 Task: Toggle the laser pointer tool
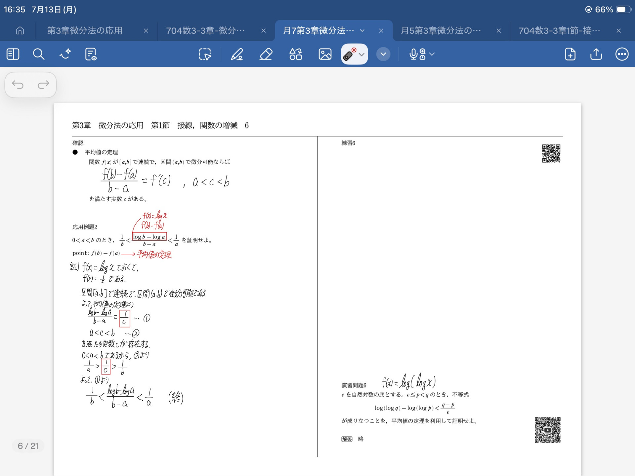pyautogui.click(x=350, y=54)
